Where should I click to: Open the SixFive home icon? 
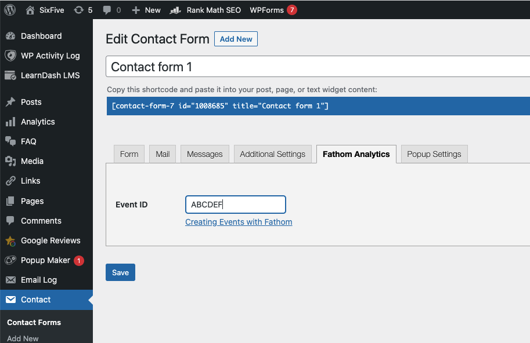tap(30, 10)
